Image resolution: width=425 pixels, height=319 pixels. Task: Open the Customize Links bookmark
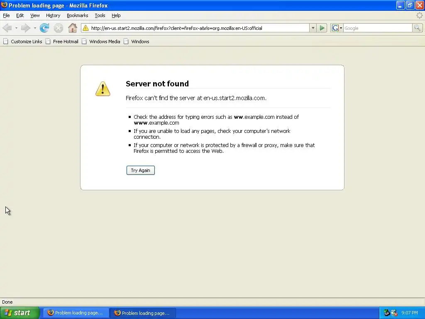tap(23, 42)
